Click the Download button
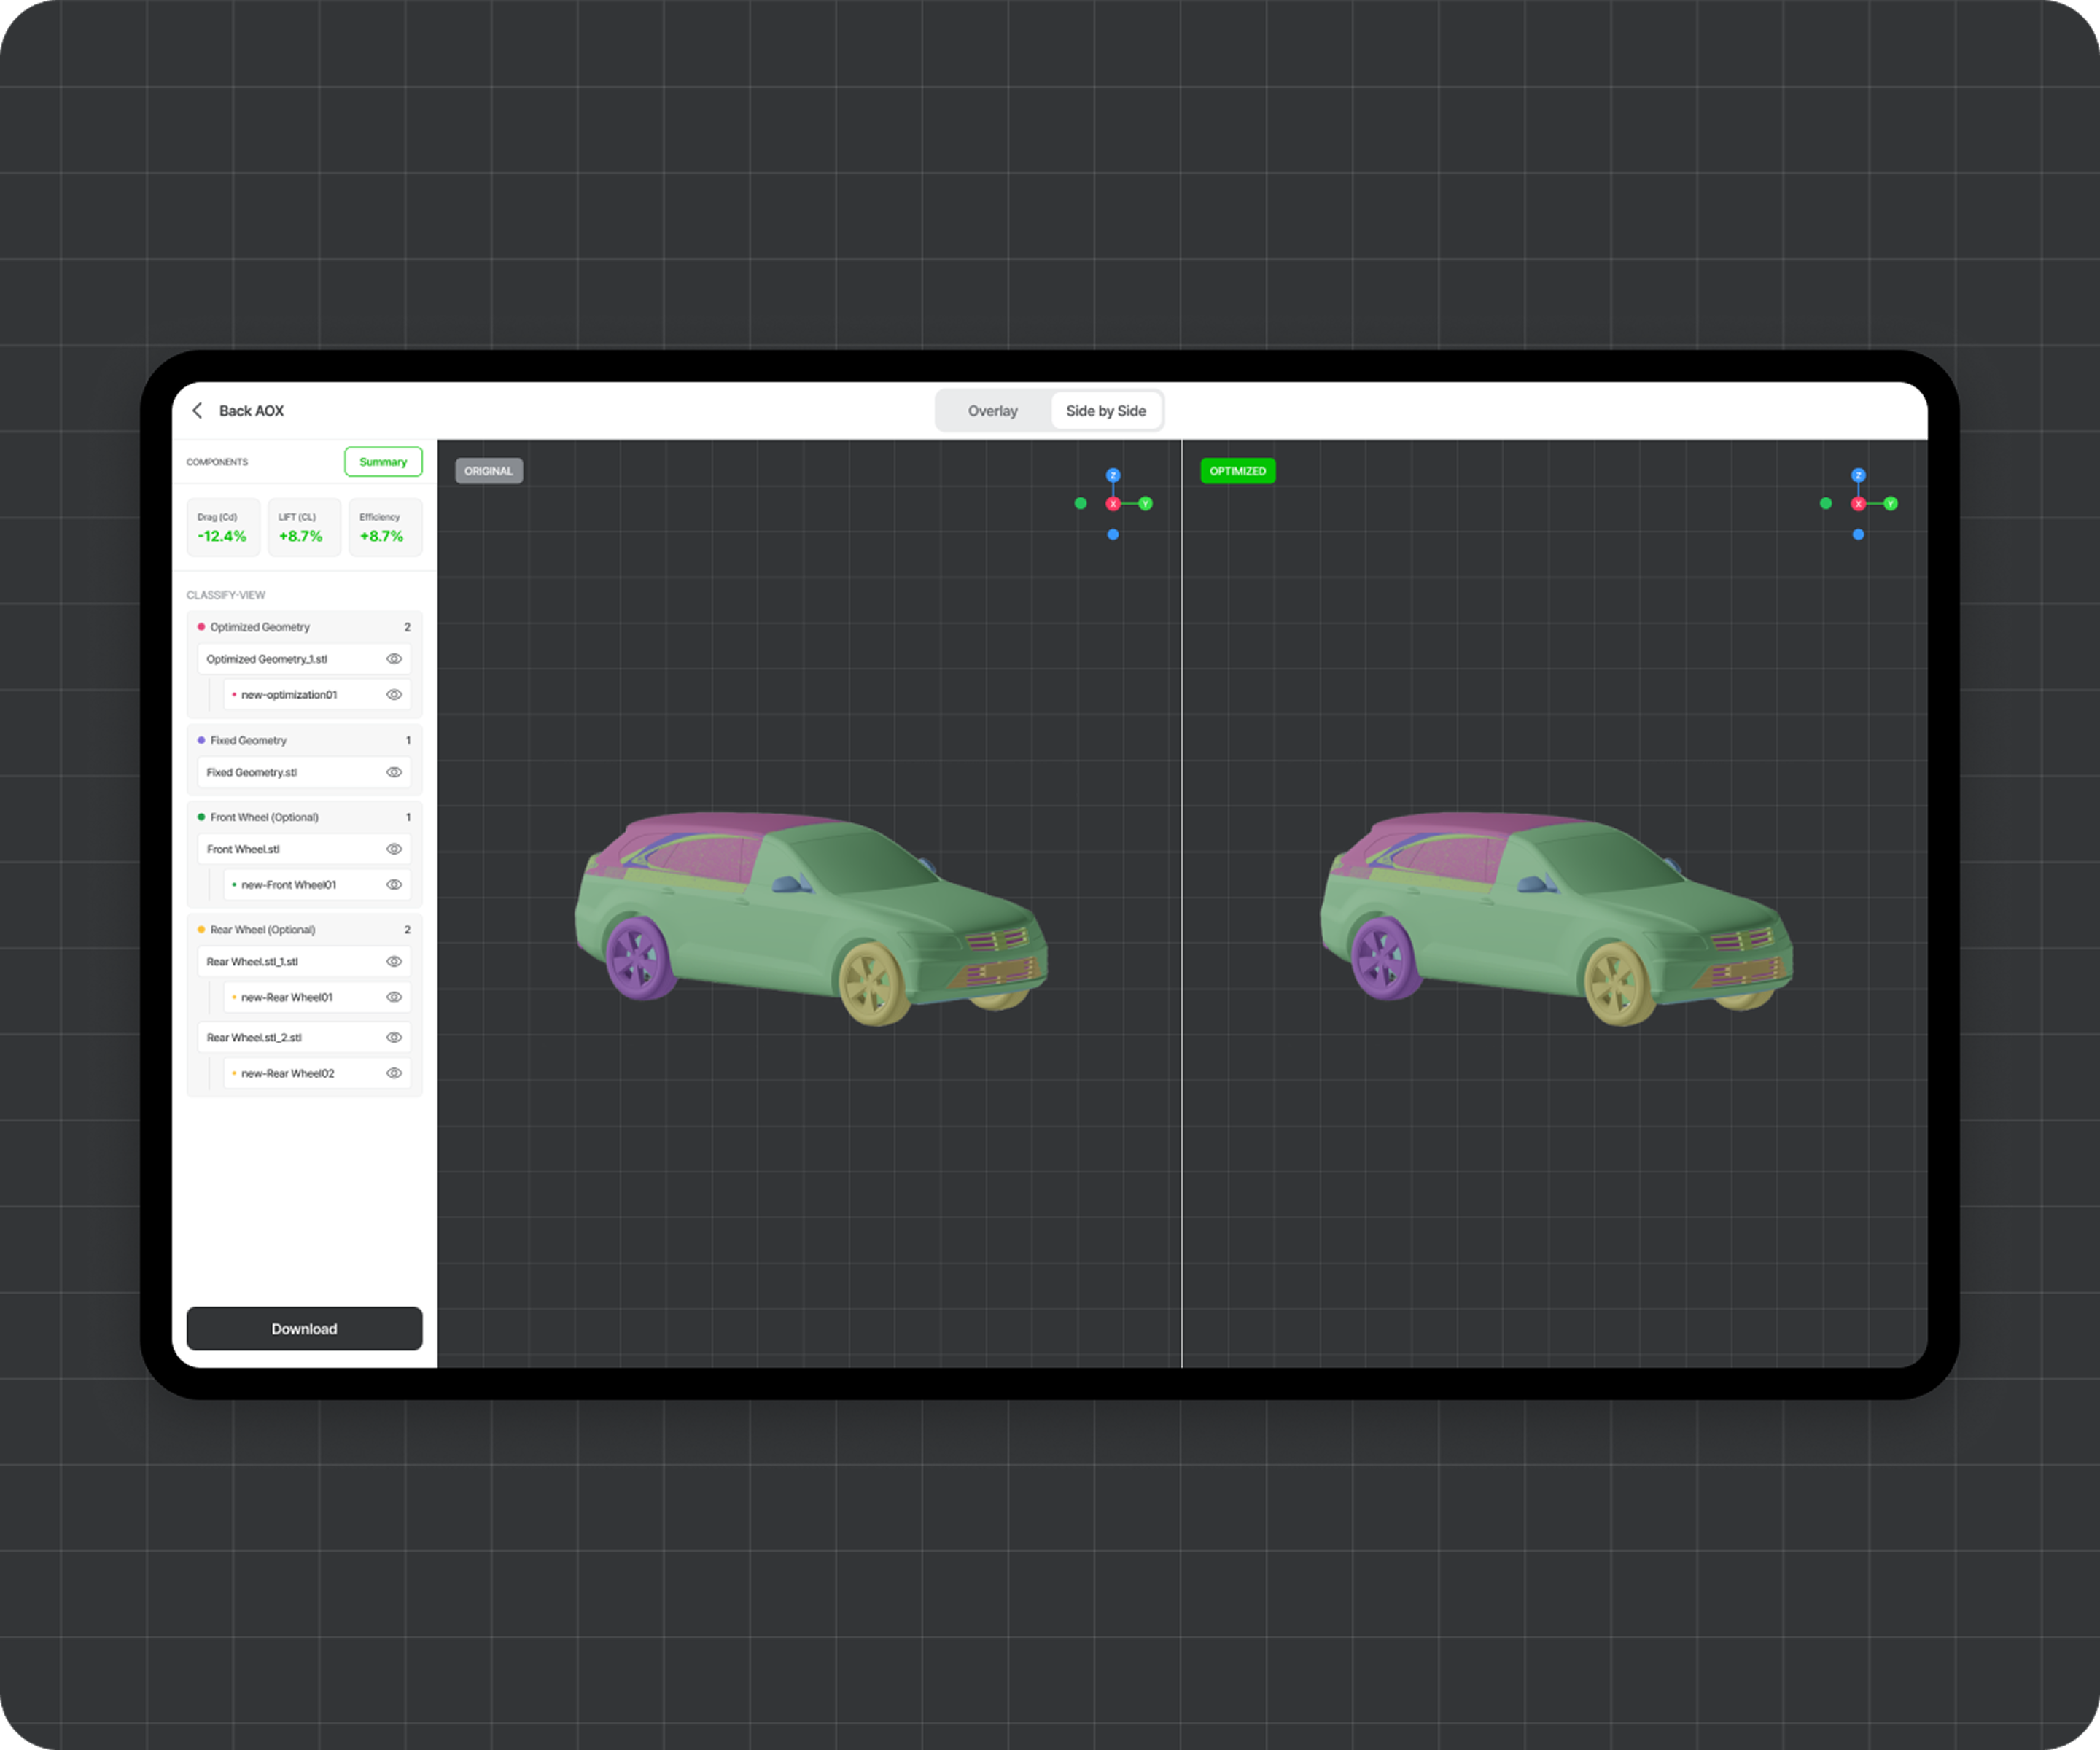The height and width of the screenshot is (1750, 2100). coord(304,1329)
